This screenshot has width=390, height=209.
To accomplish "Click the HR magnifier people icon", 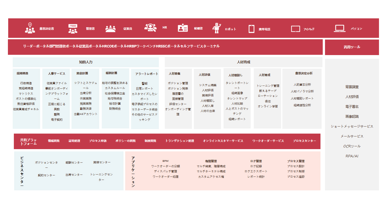I will point(150,28).
